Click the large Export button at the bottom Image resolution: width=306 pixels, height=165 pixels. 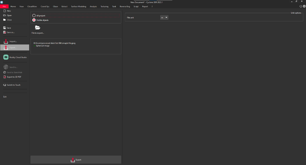76,160
